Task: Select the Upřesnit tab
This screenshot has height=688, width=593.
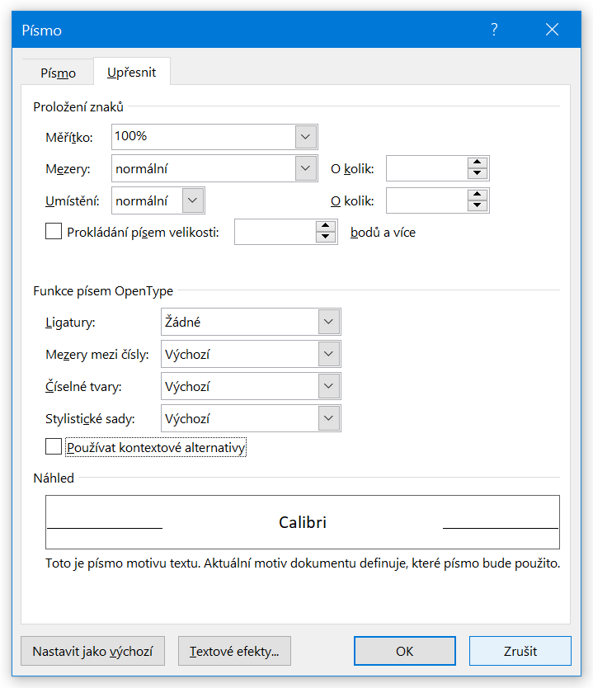Action: click(132, 73)
